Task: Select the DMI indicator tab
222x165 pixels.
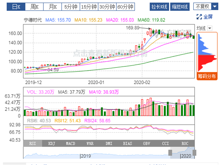Action: pyautogui.click(x=109, y=144)
